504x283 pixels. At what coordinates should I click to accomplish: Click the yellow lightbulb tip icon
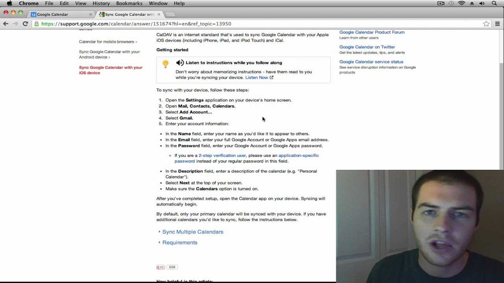165,64
